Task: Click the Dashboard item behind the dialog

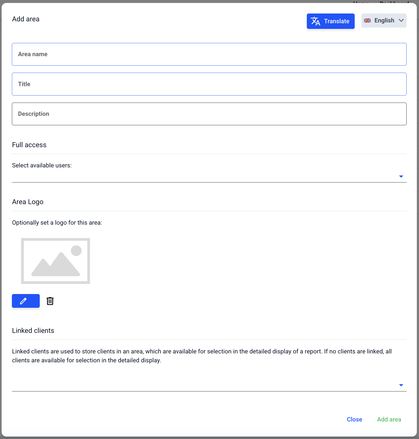Action: click(x=394, y=2)
